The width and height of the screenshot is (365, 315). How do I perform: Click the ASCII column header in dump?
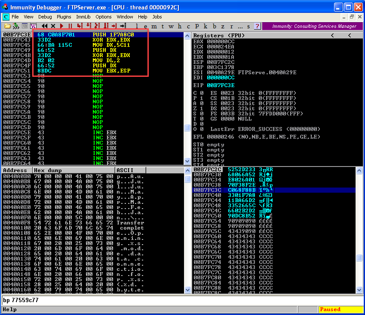(x=130, y=170)
